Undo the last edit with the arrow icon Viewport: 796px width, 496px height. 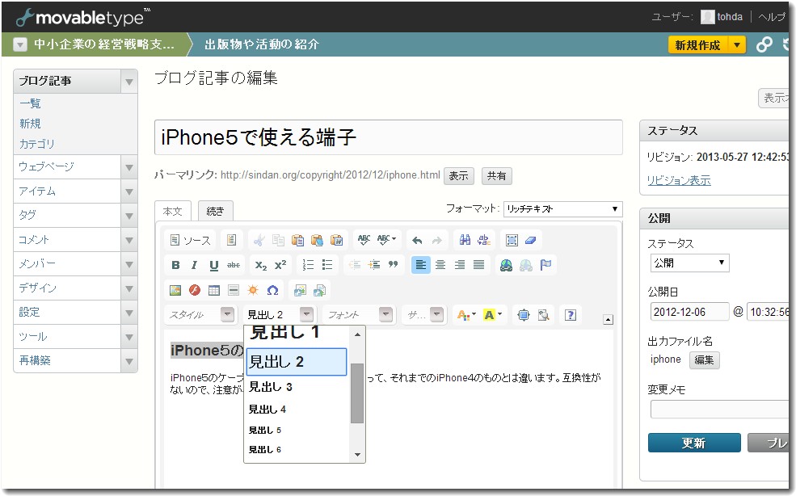pos(417,240)
